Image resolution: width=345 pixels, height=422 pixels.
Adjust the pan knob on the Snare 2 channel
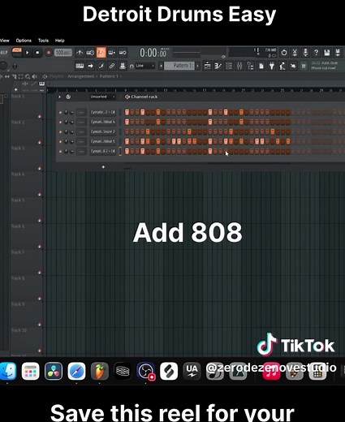(66, 131)
